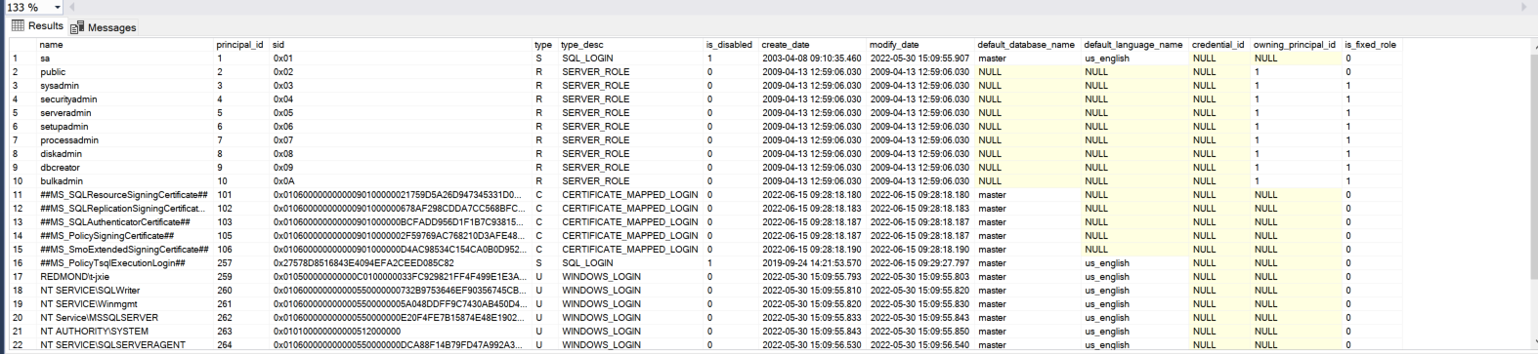Select the 'NT SERVICE\SQLWriter' cell
The width and height of the screenshot is (1538, 354).
point(125,291)
